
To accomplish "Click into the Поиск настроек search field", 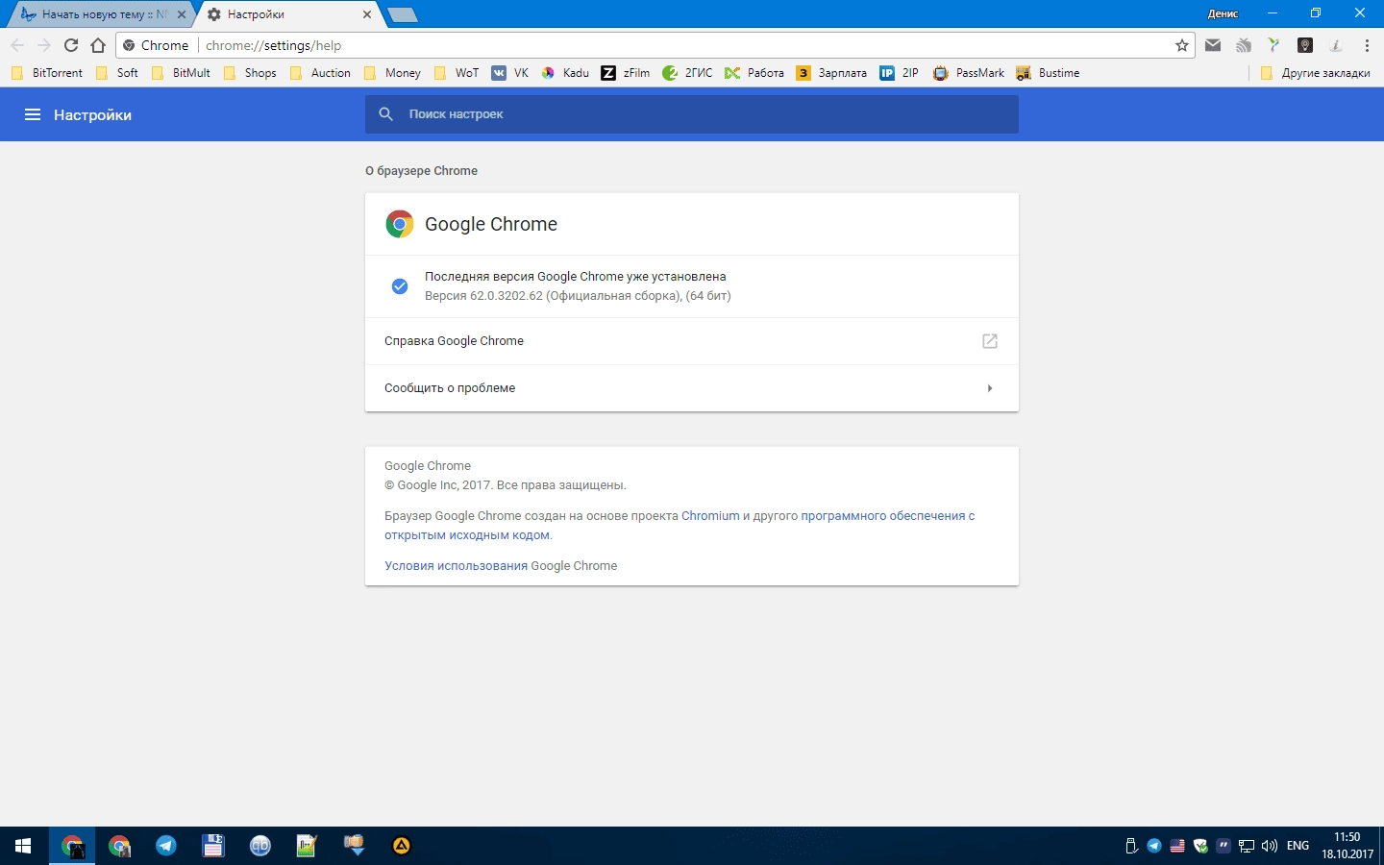I will (692, 114).
